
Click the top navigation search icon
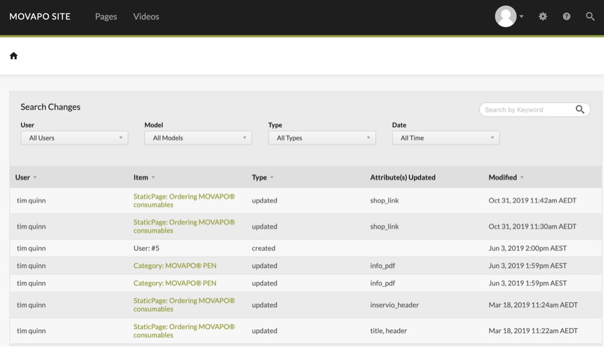[x=590, y=16]
